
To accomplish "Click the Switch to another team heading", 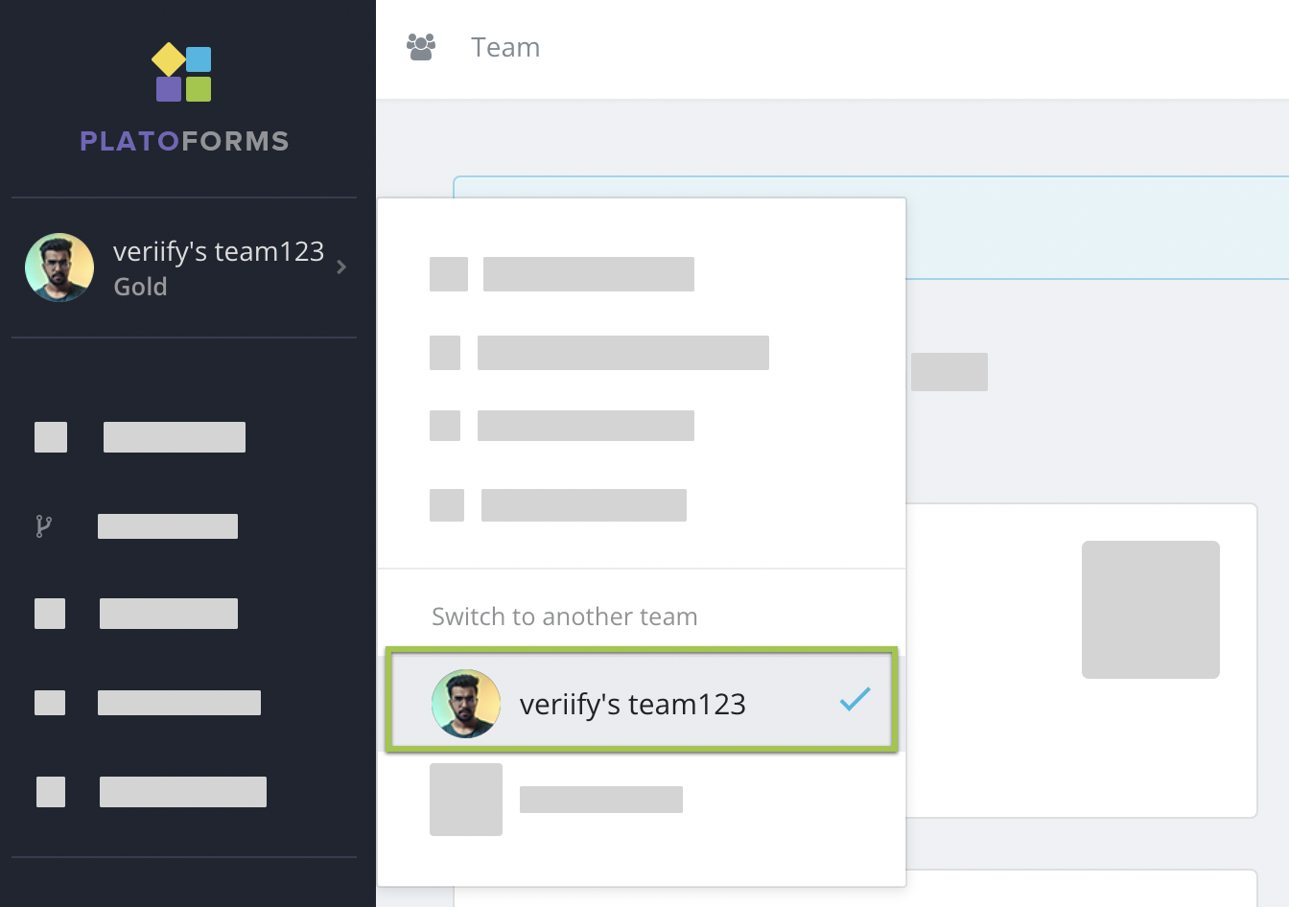I will click(x=564, y=616).
